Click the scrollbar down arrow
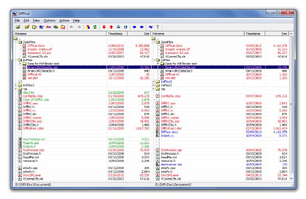The image size is (306, 199). (291, 179)
